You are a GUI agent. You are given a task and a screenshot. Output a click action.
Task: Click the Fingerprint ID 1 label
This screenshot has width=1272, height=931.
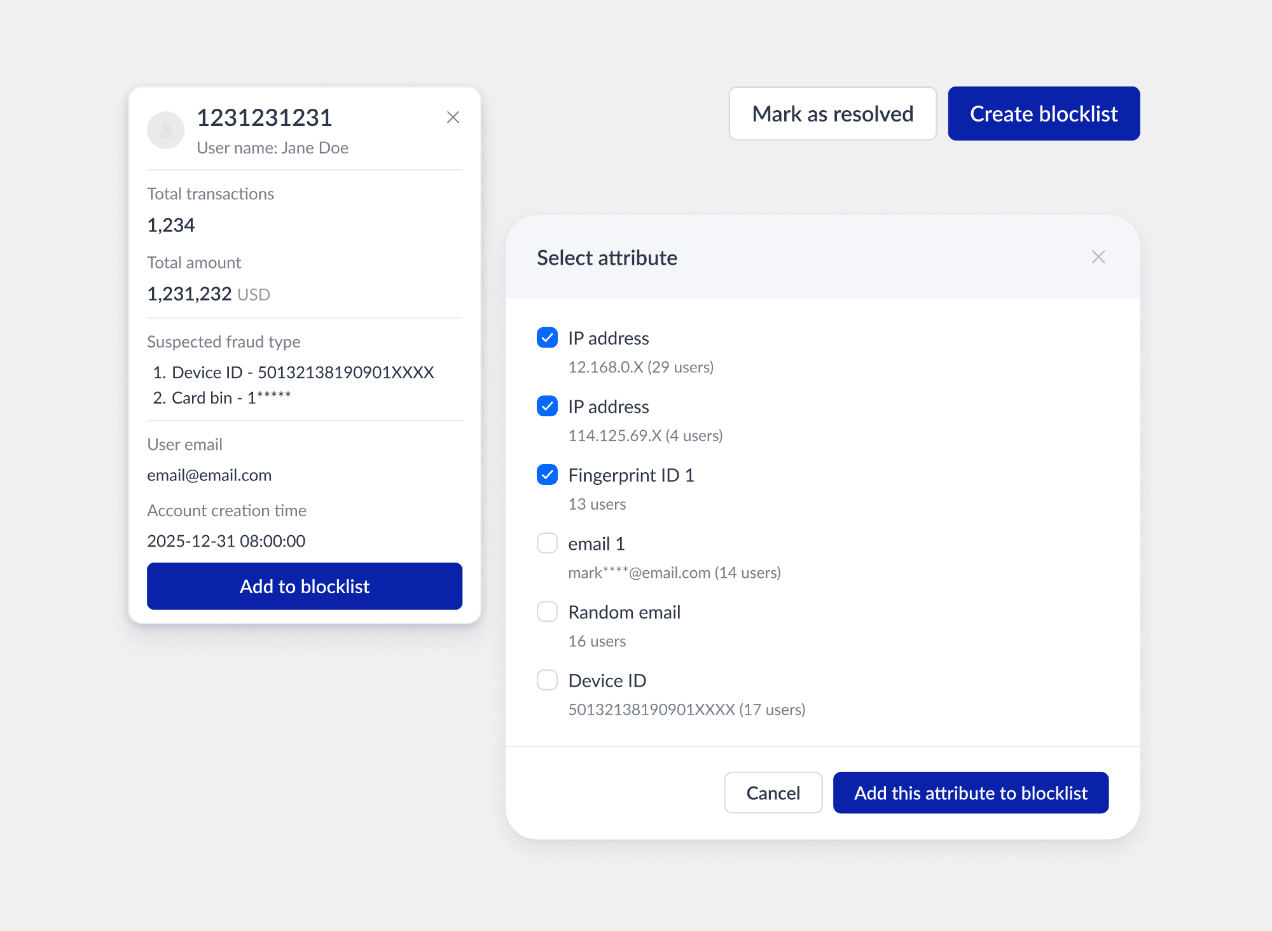point(631,475)
